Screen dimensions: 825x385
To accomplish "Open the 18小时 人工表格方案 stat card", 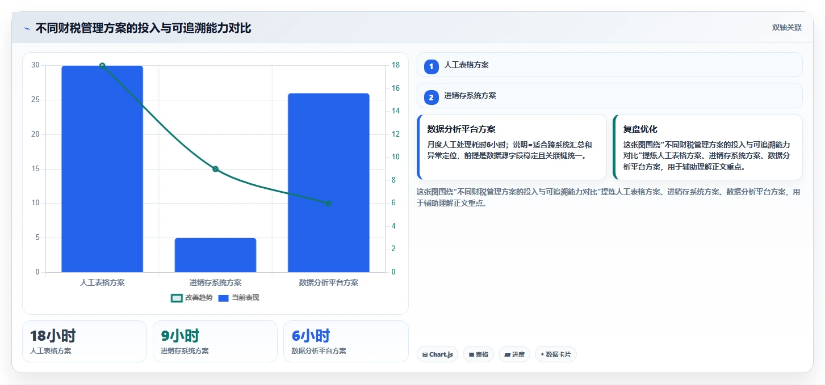I will [85, 341].
